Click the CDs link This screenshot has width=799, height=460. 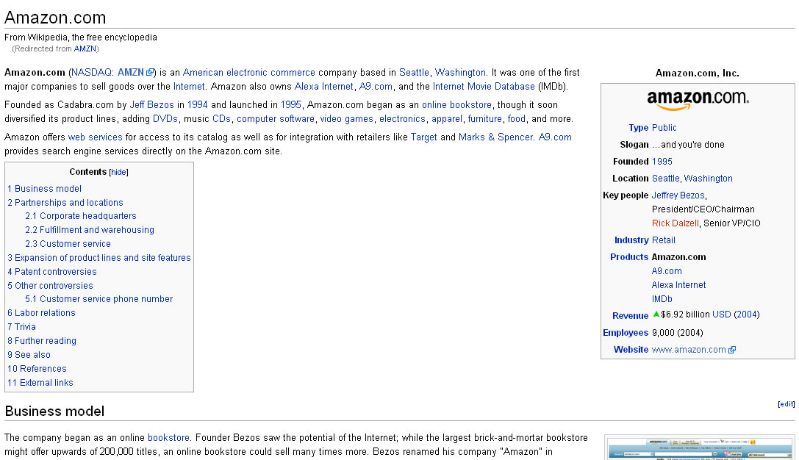pyautogui.click(x=222, y=119)
